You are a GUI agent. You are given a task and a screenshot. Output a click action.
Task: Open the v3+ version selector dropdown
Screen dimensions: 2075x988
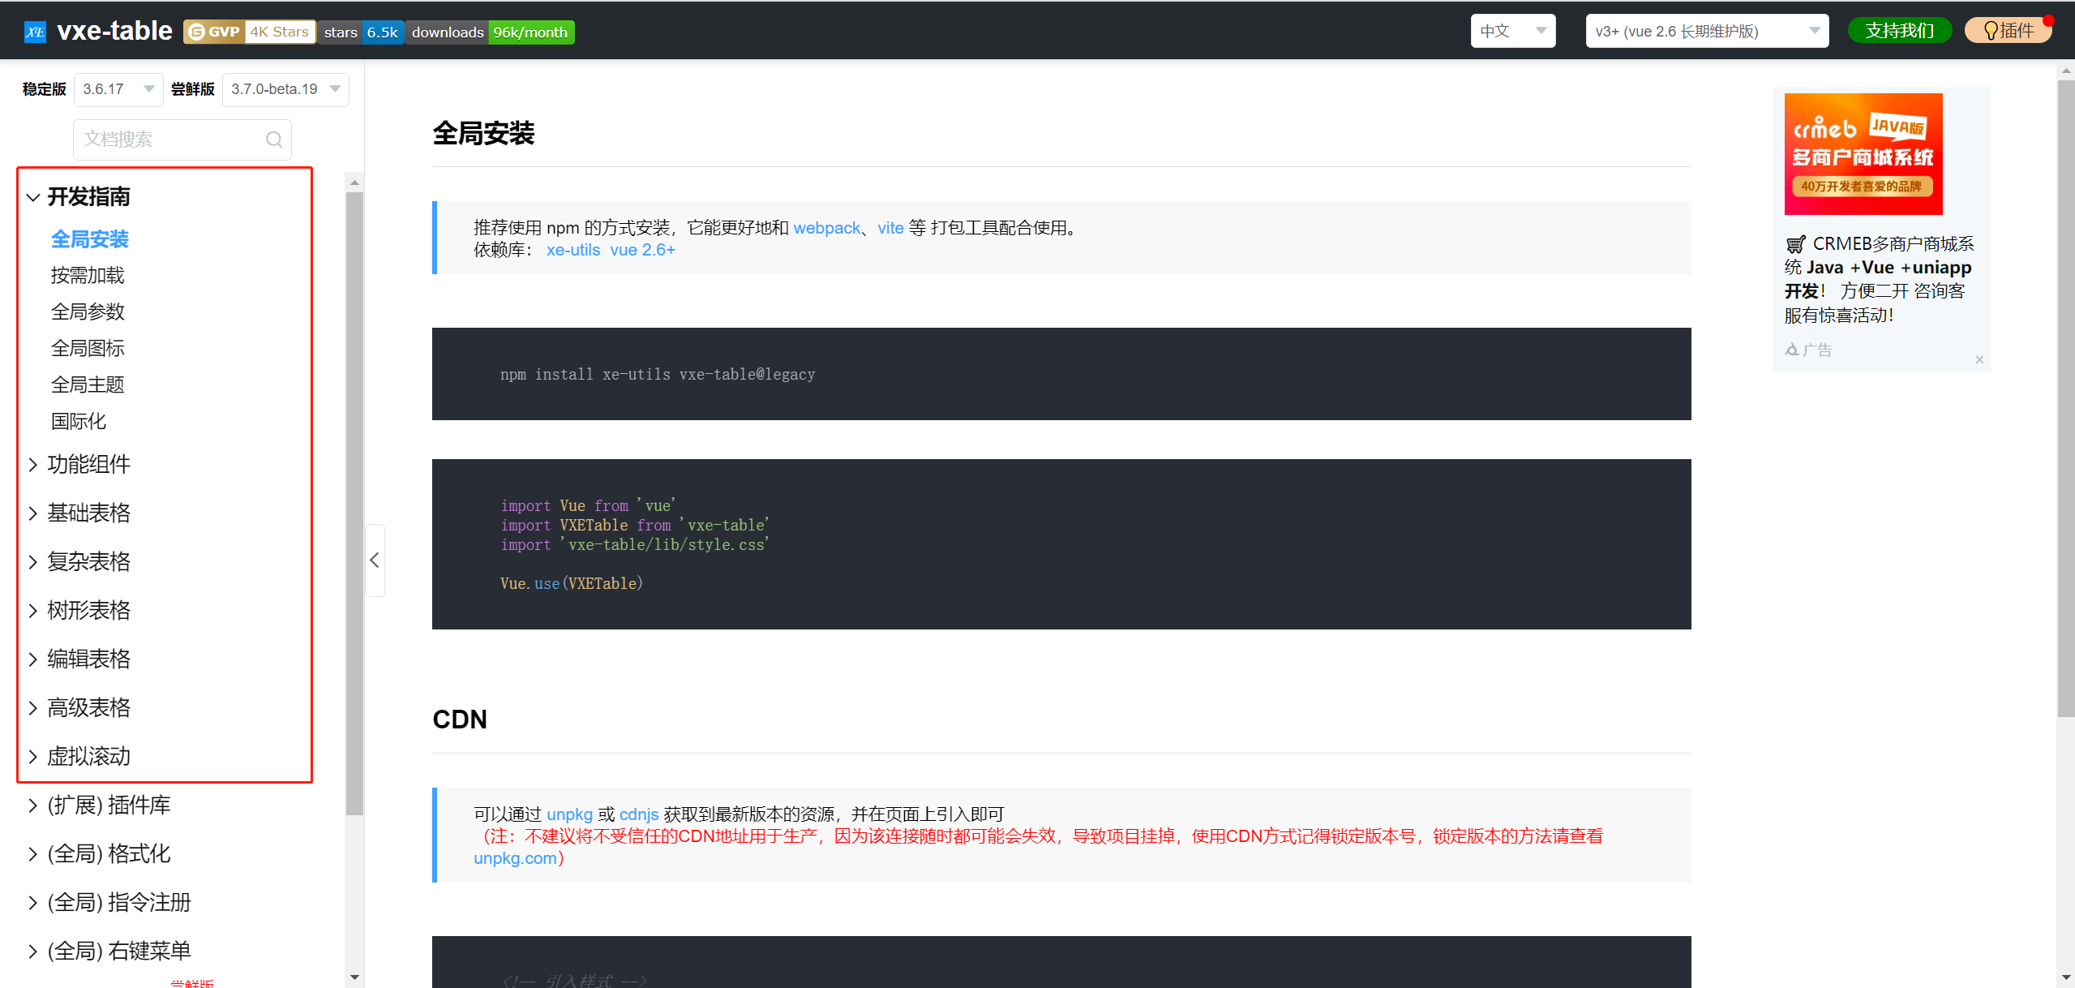point(1706,31)
